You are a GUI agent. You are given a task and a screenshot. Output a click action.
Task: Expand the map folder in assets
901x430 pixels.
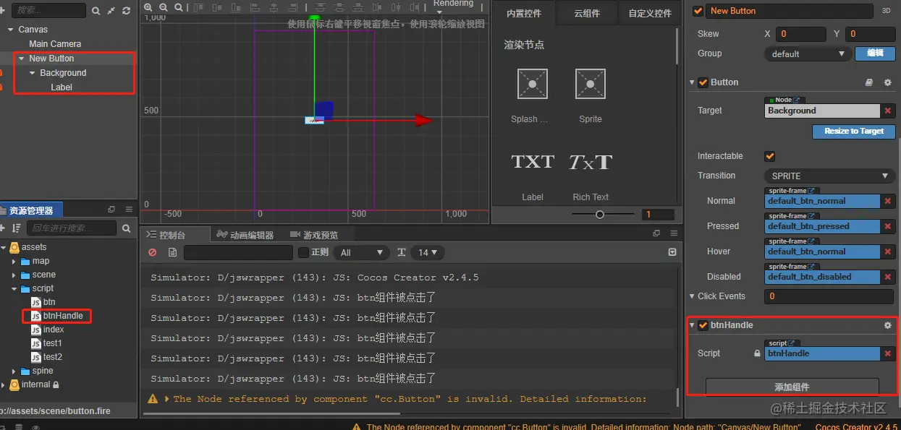(14, 261)
